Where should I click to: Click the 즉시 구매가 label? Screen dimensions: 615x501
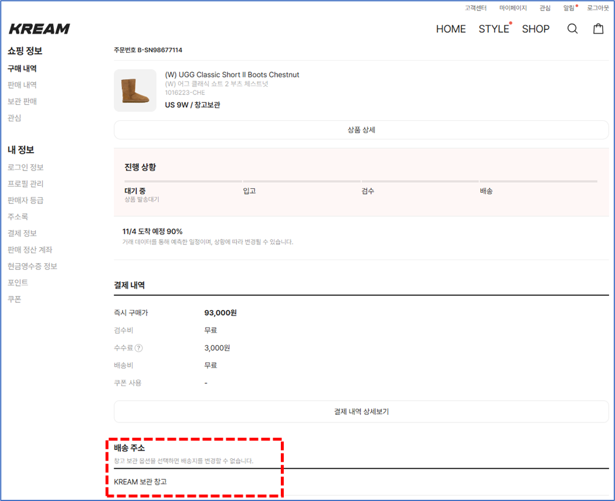pyautogui.click(x=131, y=313)
